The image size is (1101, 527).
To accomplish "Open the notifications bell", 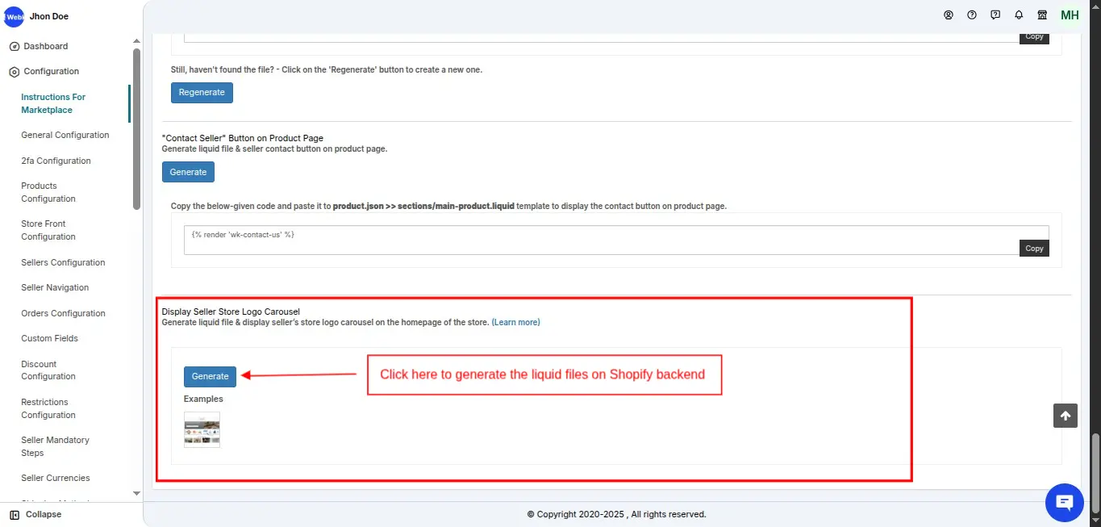I will (x=1018, y=15).
